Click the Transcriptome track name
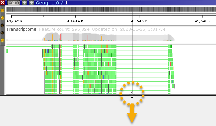The width and height of the screenshot is (216, 126). coord(21,29)
